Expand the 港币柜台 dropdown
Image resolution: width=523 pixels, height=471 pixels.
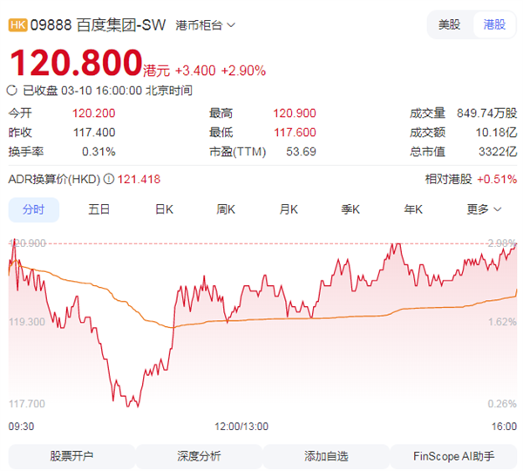pyautogui.click(x=205, y=25)
